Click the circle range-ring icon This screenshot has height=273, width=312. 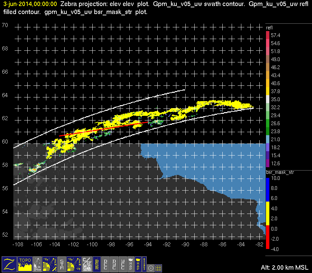[151, 267]
